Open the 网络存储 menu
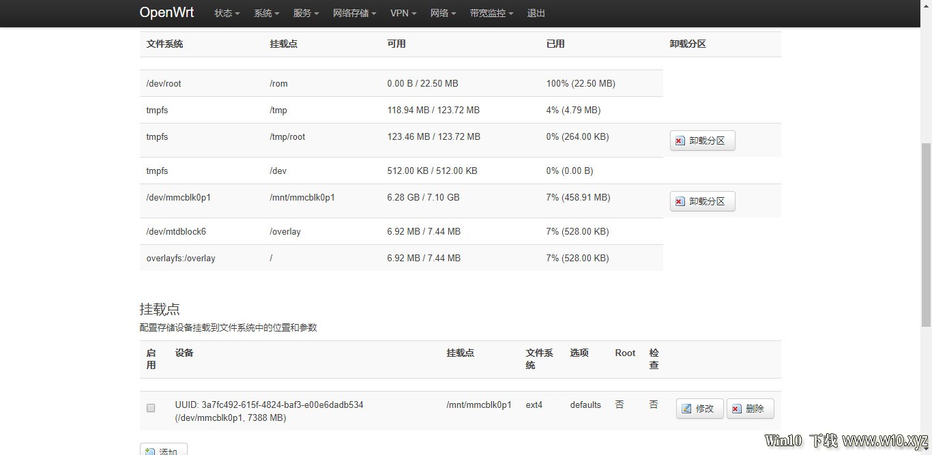 pos(355,13)
